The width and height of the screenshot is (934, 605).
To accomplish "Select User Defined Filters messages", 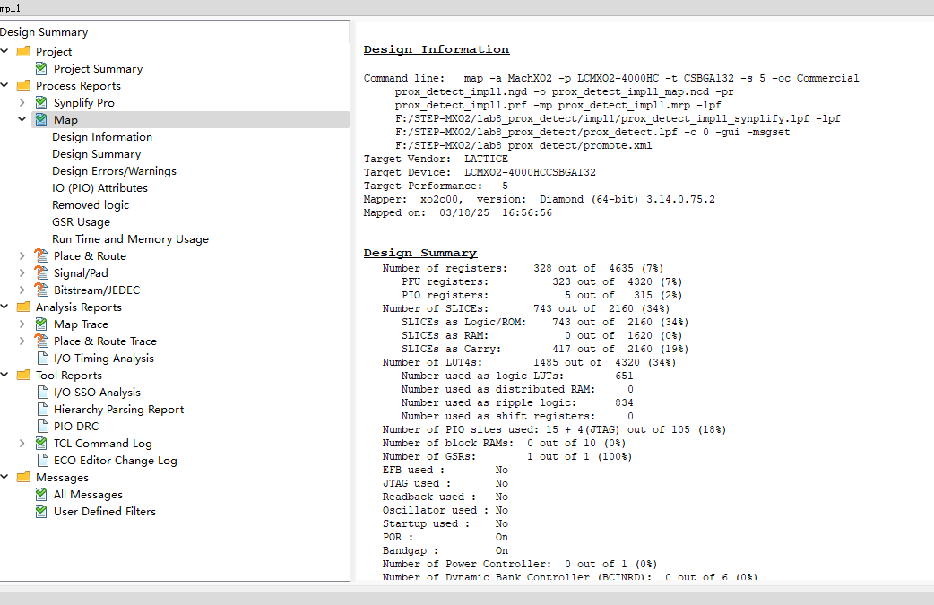I will [104, 512].
